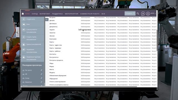178x100 pixels.
Task: Click Заблокирован cell in the Звонки row
Action: point(85,36)
